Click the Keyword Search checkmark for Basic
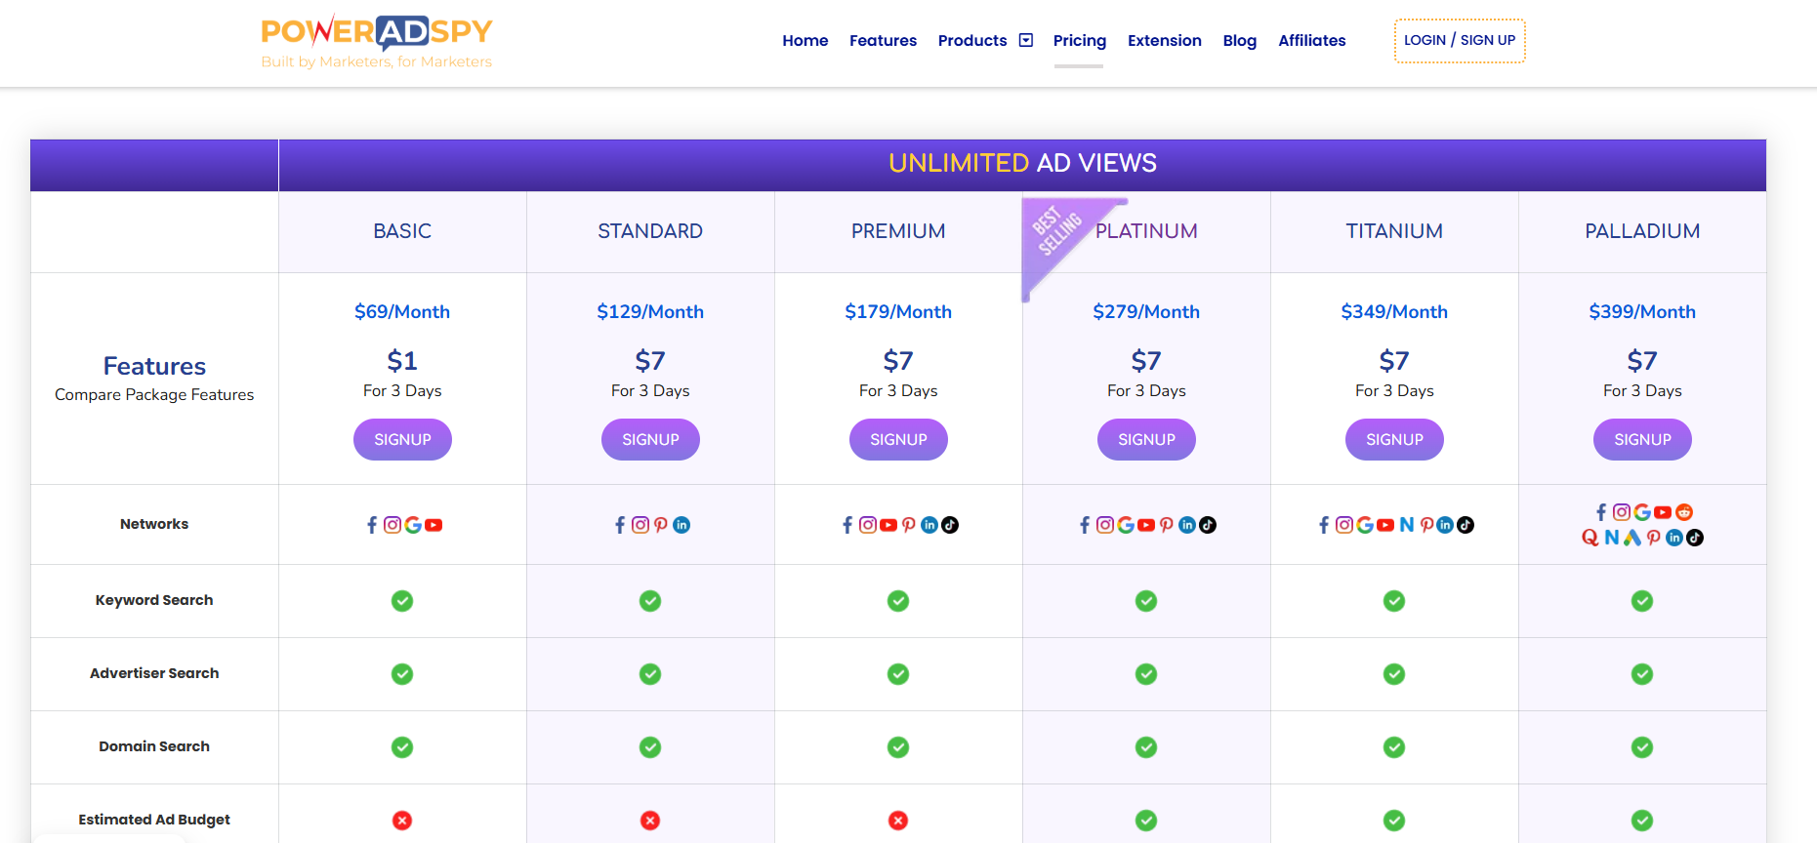The width and height of the screenshot is (1817, 843). [402, 601]
